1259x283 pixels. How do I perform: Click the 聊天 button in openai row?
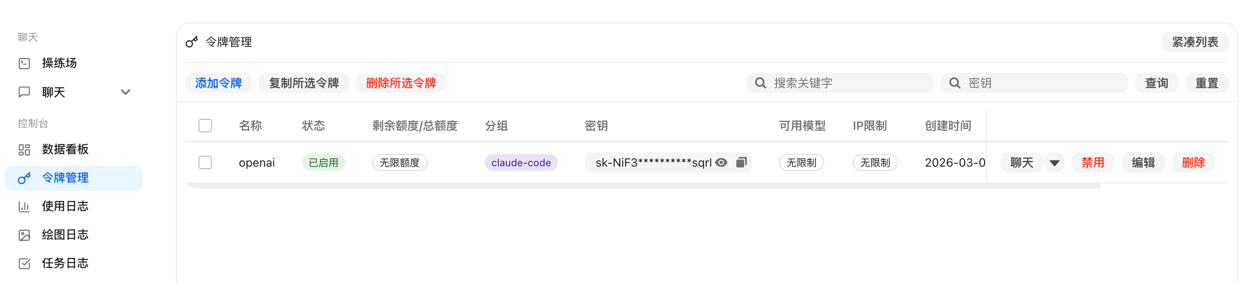[1022, 163]
